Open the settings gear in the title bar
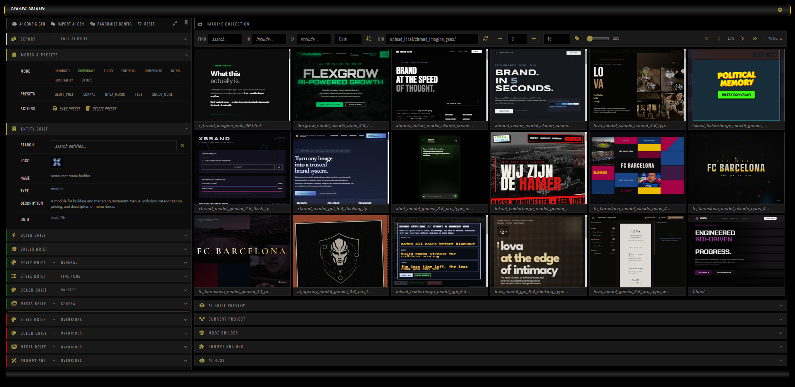Viewport: 795px width, 387px height. point(780,10)
